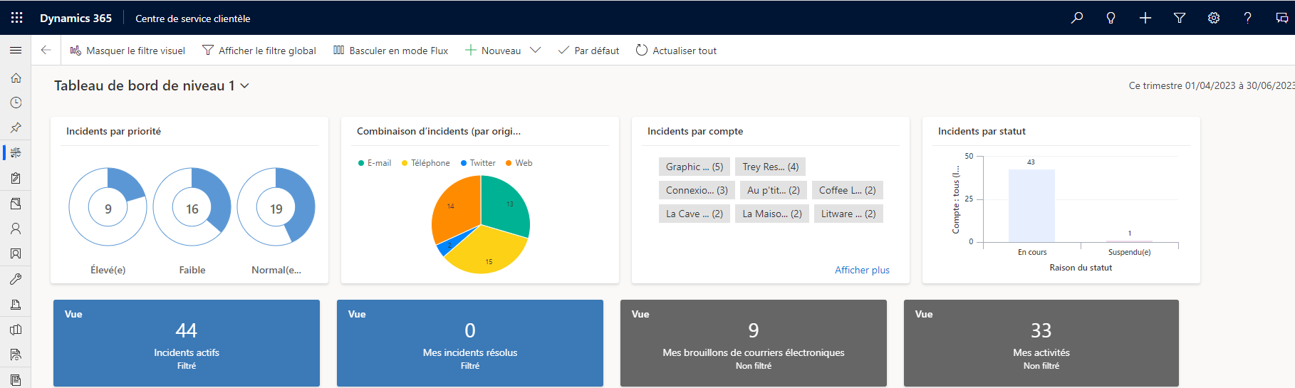Click Masquer le filtre visuel
This screenshot has height=388, width=1295.
tap(128, 51)
